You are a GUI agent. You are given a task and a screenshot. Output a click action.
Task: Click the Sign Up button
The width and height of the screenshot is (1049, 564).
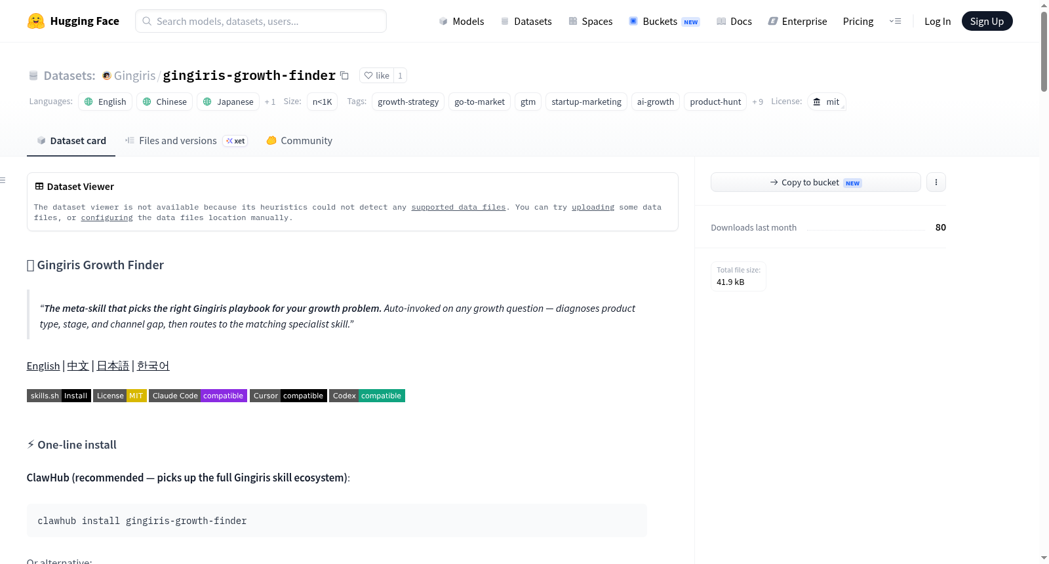coord(987,21)
